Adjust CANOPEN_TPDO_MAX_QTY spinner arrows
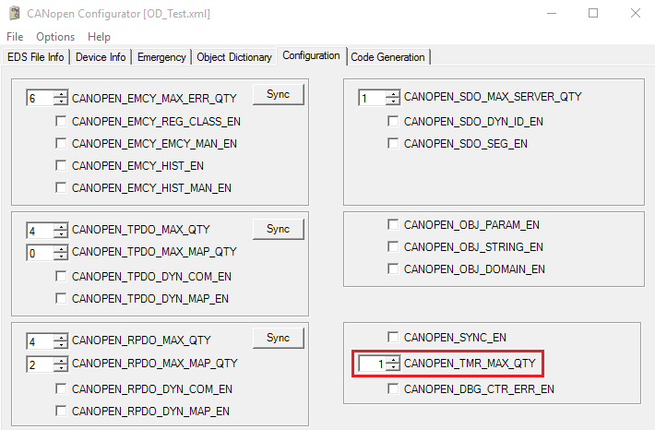The image size is (655, 430). [61, 231]
